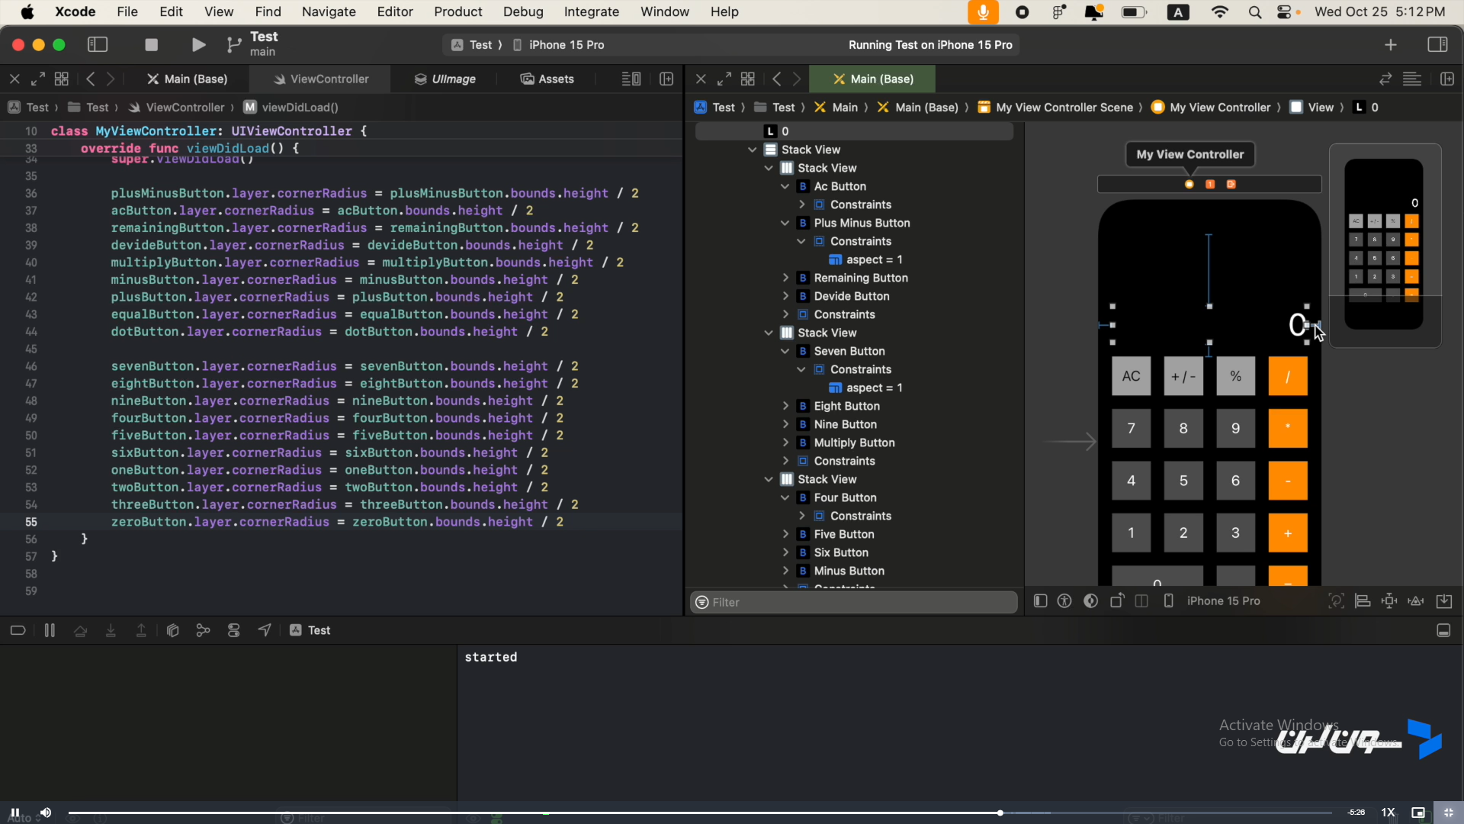Image resolution: width=1464 pixels, height=824 pixels.
Task: Open the Debug menu
Action: [x=523, y=12]
